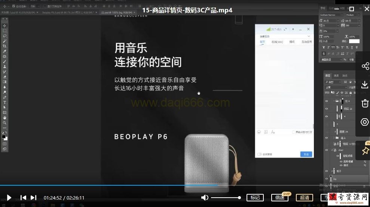Viewport: 370px width, 207px height.
Task: Select the History Brush tool
Action: pos(4,72)
